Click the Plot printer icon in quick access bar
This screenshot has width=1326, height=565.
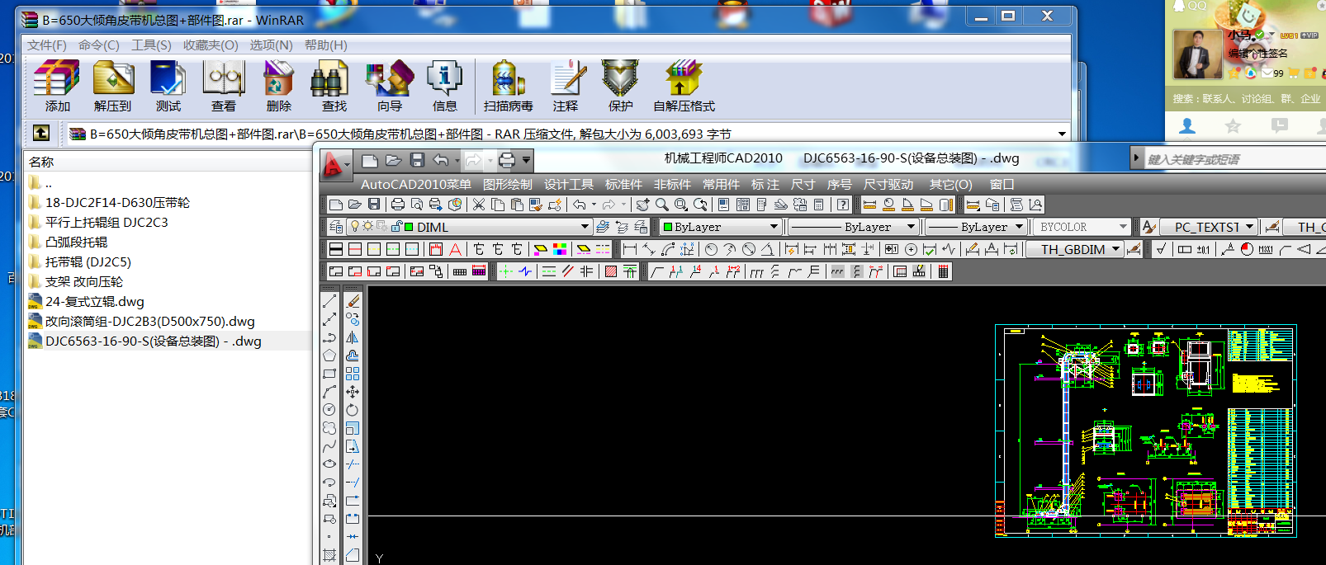coord(506,160)
